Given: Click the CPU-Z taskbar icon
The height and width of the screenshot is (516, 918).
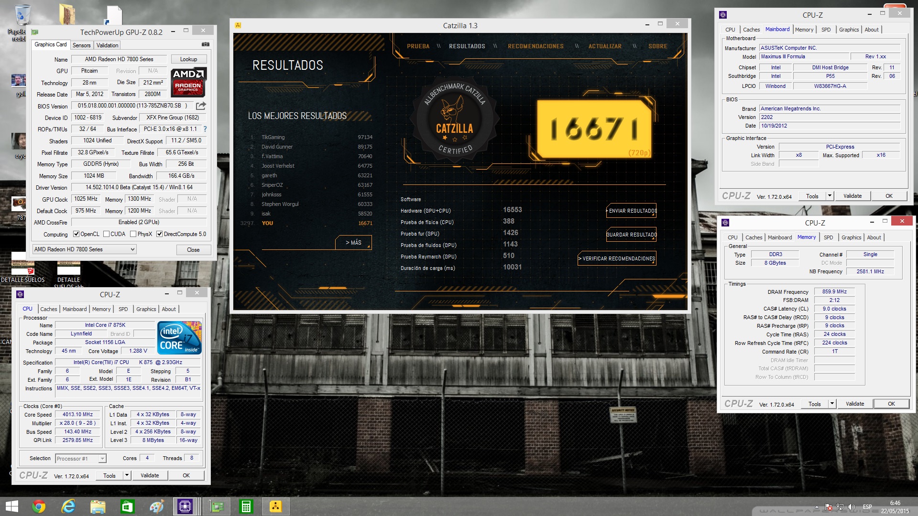Looking at the screenshot, I should [x=185, y=506].
